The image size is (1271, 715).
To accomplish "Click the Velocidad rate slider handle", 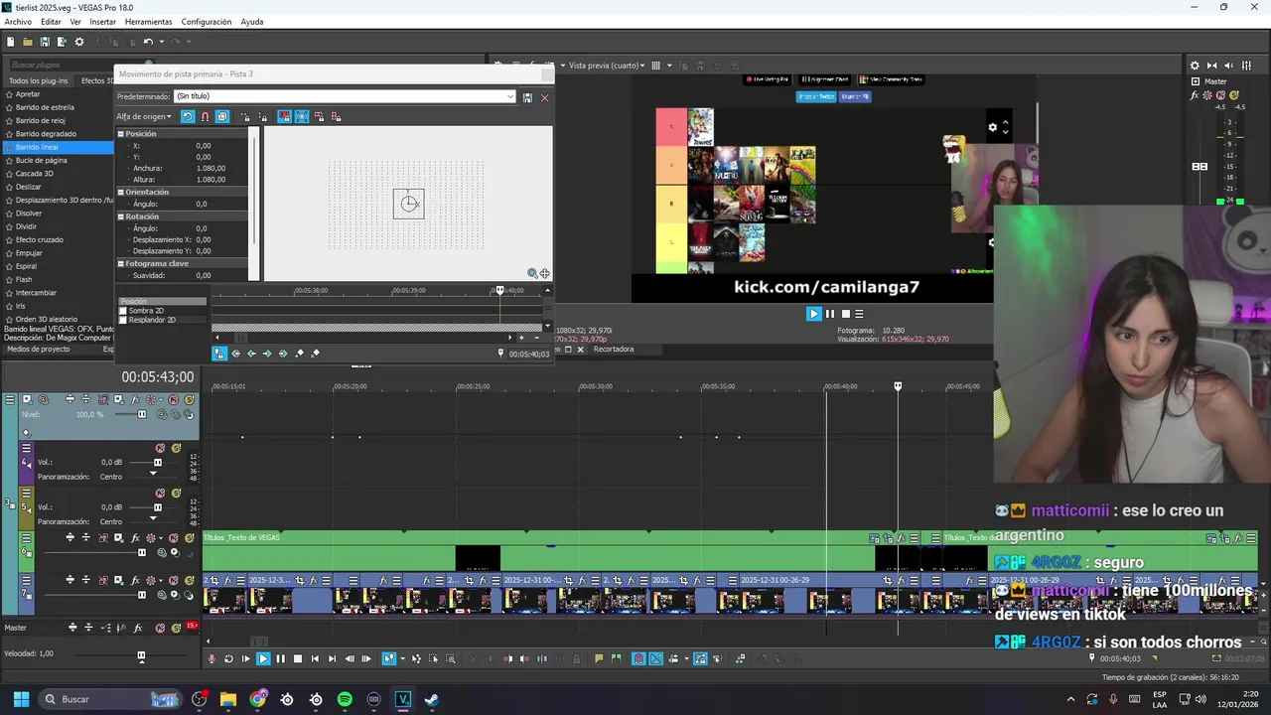I will (x=141, y=655).
